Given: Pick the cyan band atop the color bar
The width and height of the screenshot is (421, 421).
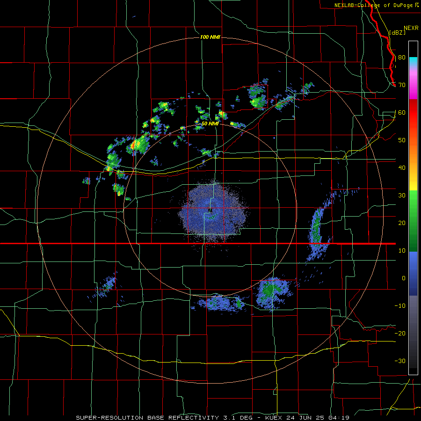Looking at the screenshot, I should point(413,62).
